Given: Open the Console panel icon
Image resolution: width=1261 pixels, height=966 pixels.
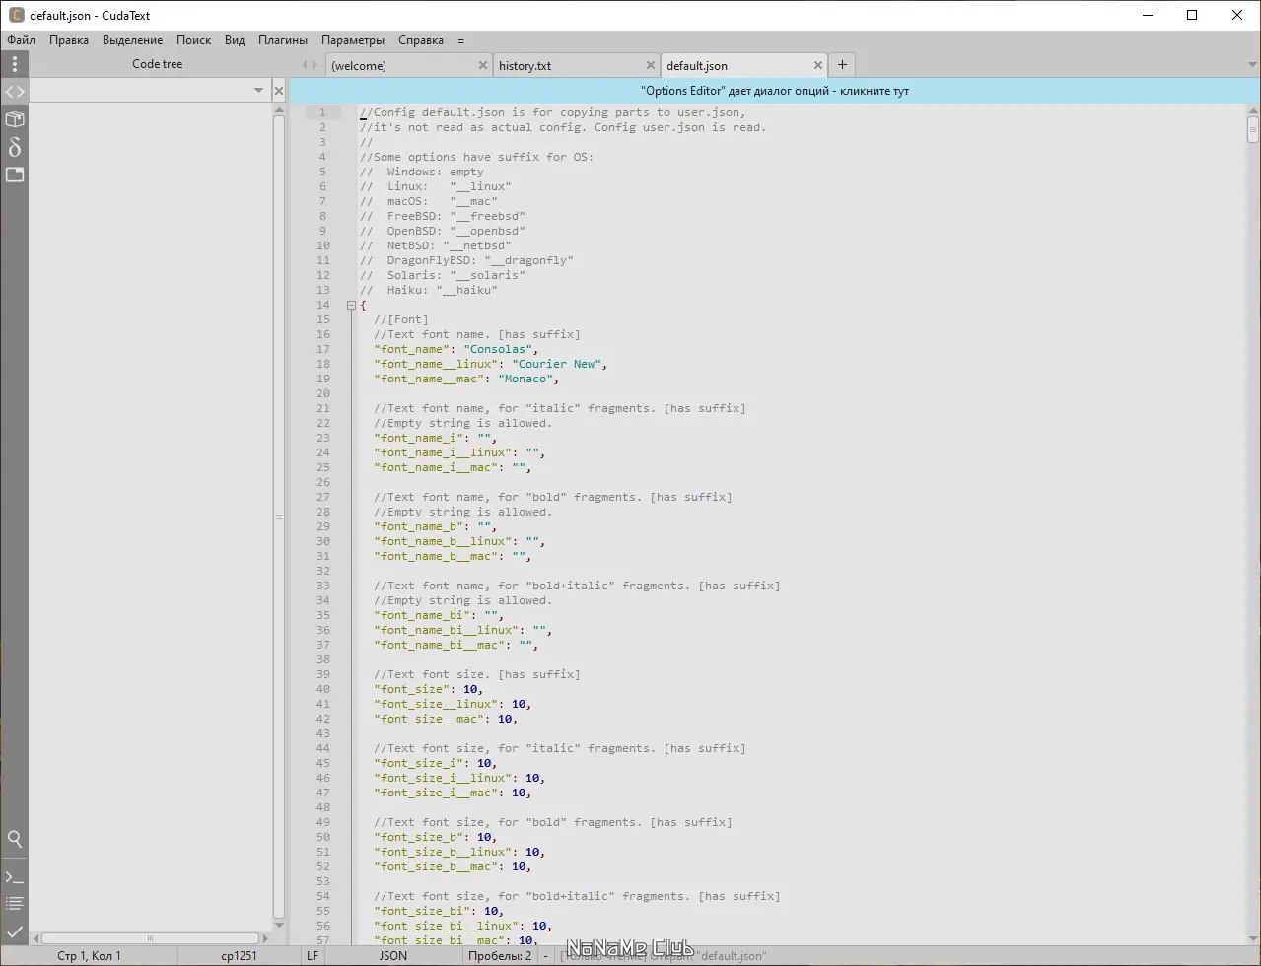Looking at the screenshot, I should [14, 877].
